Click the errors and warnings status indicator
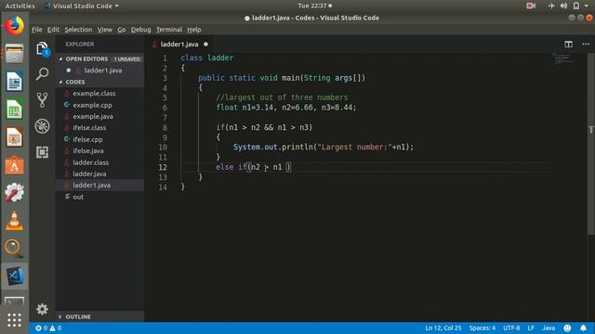Screen dimensions: 595x334 point(48,328)
